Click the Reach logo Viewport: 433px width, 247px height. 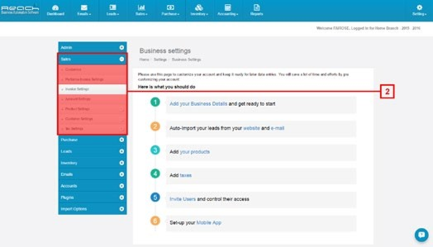pyautogui.click(x=20, y=10)
